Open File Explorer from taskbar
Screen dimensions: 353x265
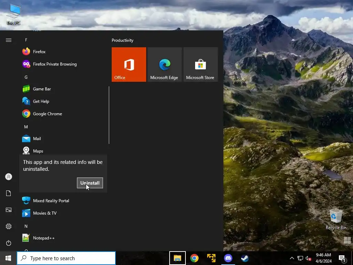tap(178, 258)
